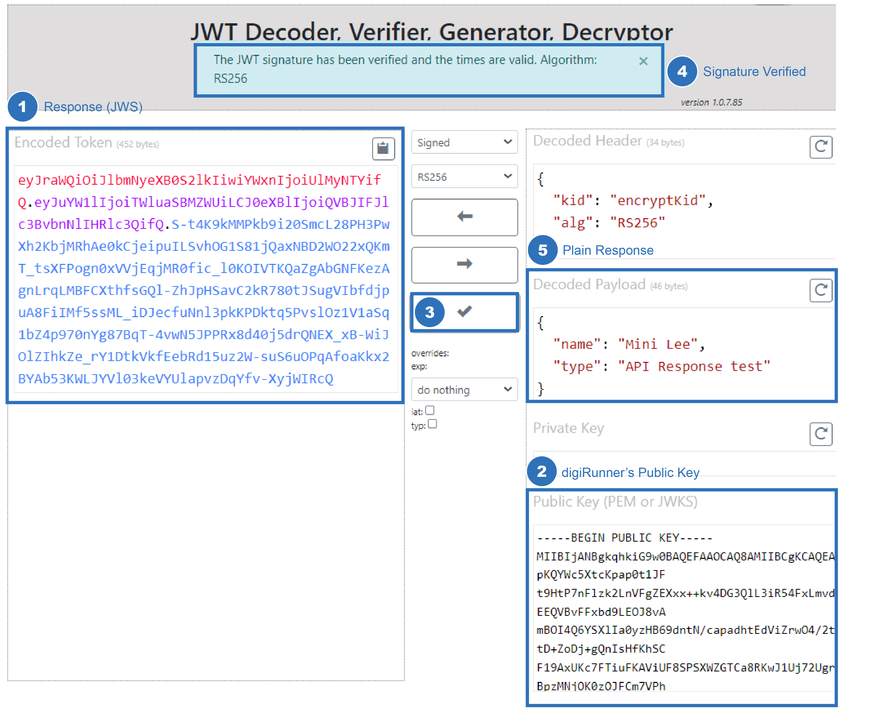Enable the typ override checkbox
This screenshot has height=713, width=881.
(x=432, y=424)
